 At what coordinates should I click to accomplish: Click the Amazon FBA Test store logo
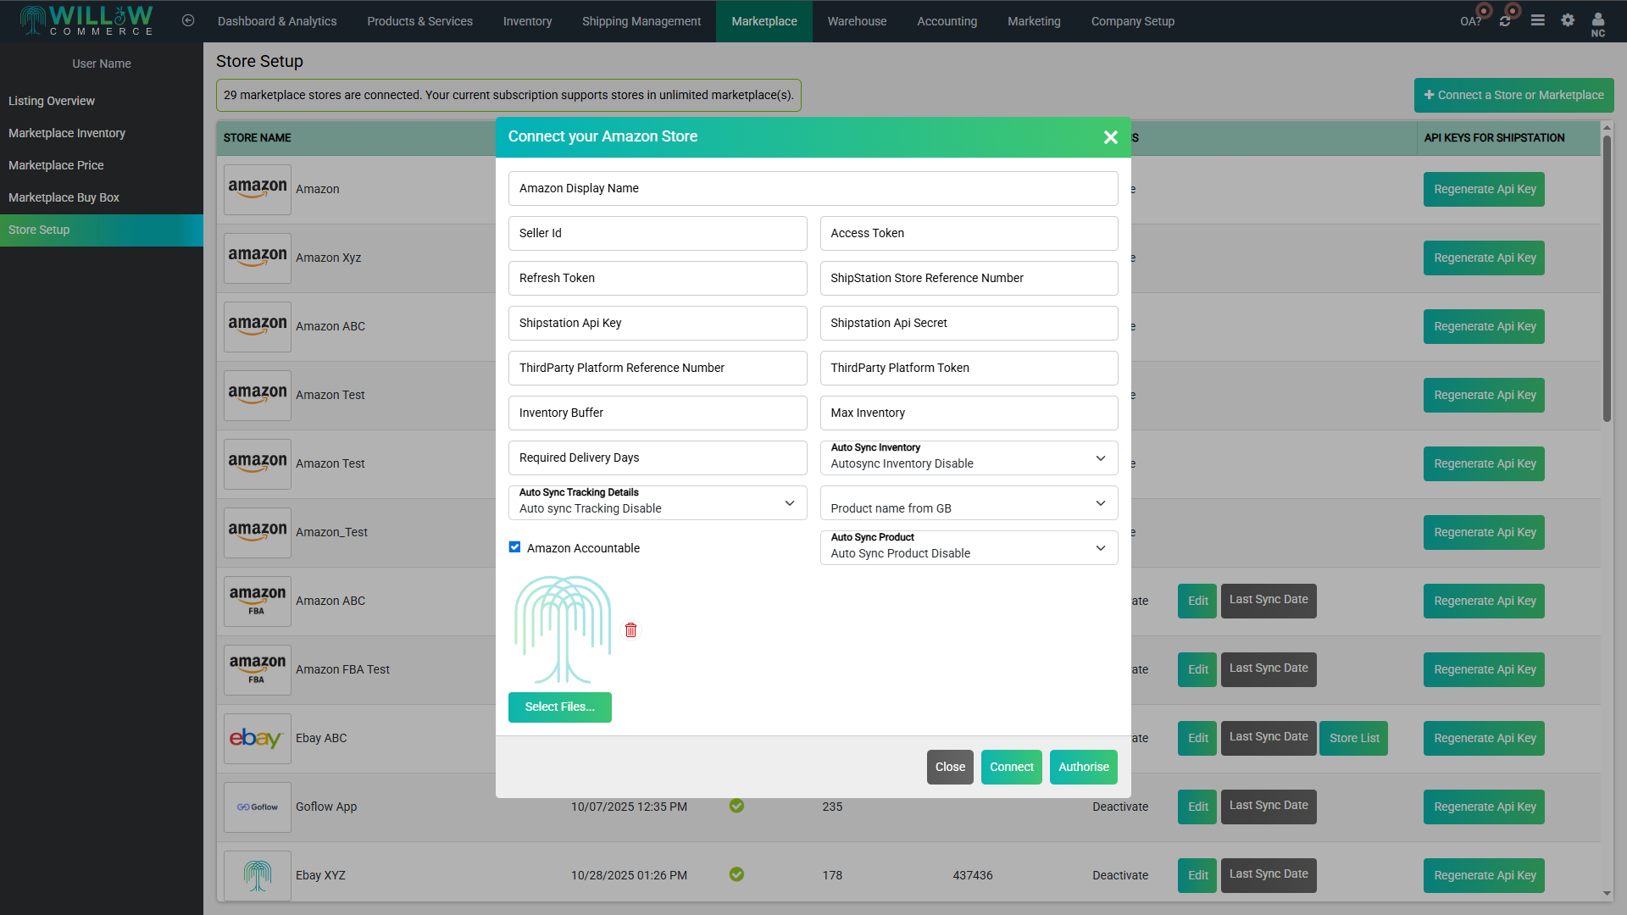click(x=257, y=669)
